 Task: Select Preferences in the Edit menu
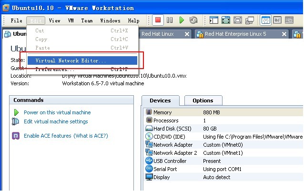pos(55,70)
